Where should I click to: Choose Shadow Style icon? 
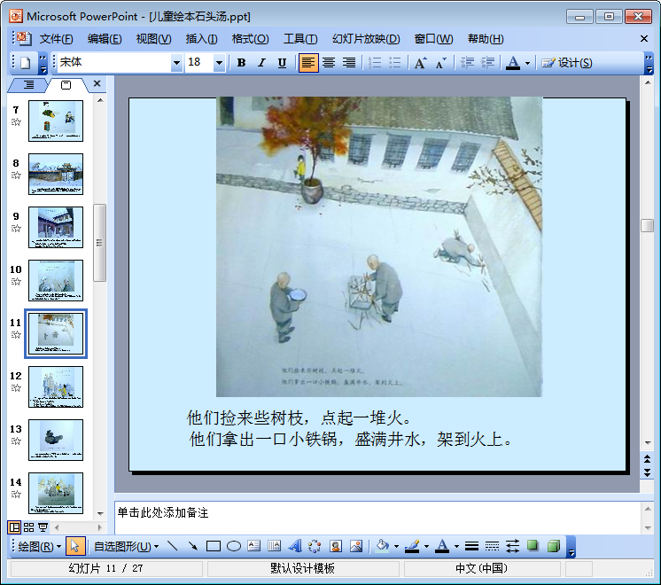coord(533,546)
